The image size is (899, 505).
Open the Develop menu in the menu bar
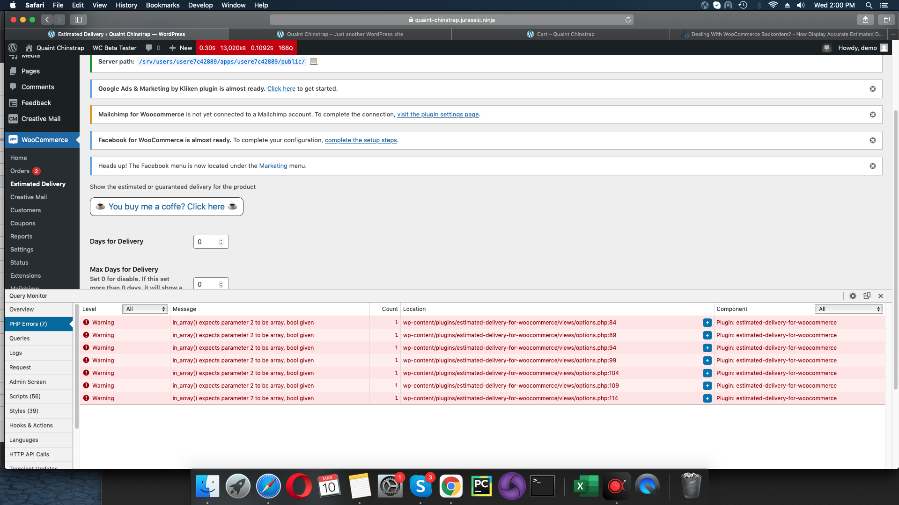(200, 5)
